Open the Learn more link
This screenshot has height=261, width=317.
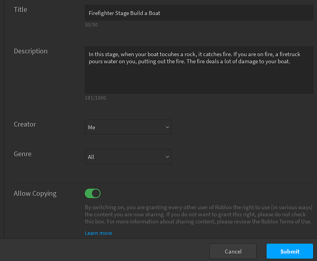coord(98,233)
